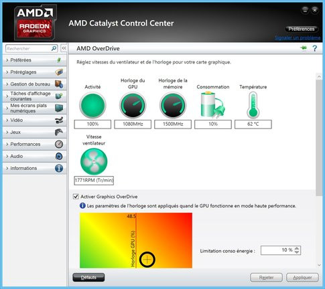Viewport: 325px width, 289px height.
Task: Click the green pin icon in the OverDrive header
Action: coord(304,48)
